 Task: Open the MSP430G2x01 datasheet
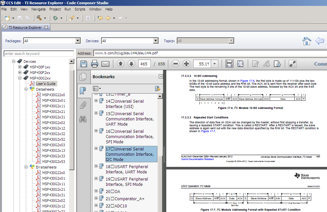54,100
